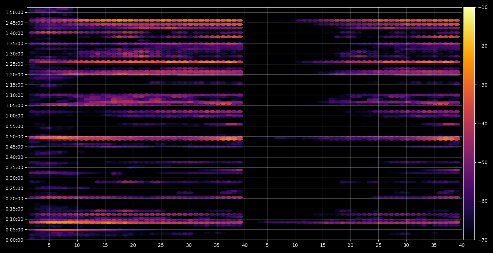Select the 1:45:00 time axis label
The width and height of the screenshot is (493, 253).
tap(14, 23)
